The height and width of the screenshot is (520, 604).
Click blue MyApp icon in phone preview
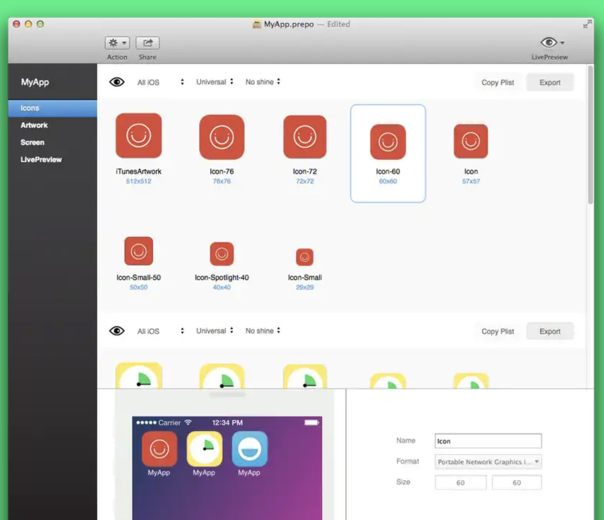point(250,449)
